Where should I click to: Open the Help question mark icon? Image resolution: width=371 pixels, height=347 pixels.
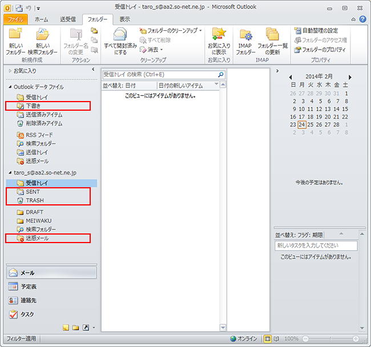click(363, 19)
